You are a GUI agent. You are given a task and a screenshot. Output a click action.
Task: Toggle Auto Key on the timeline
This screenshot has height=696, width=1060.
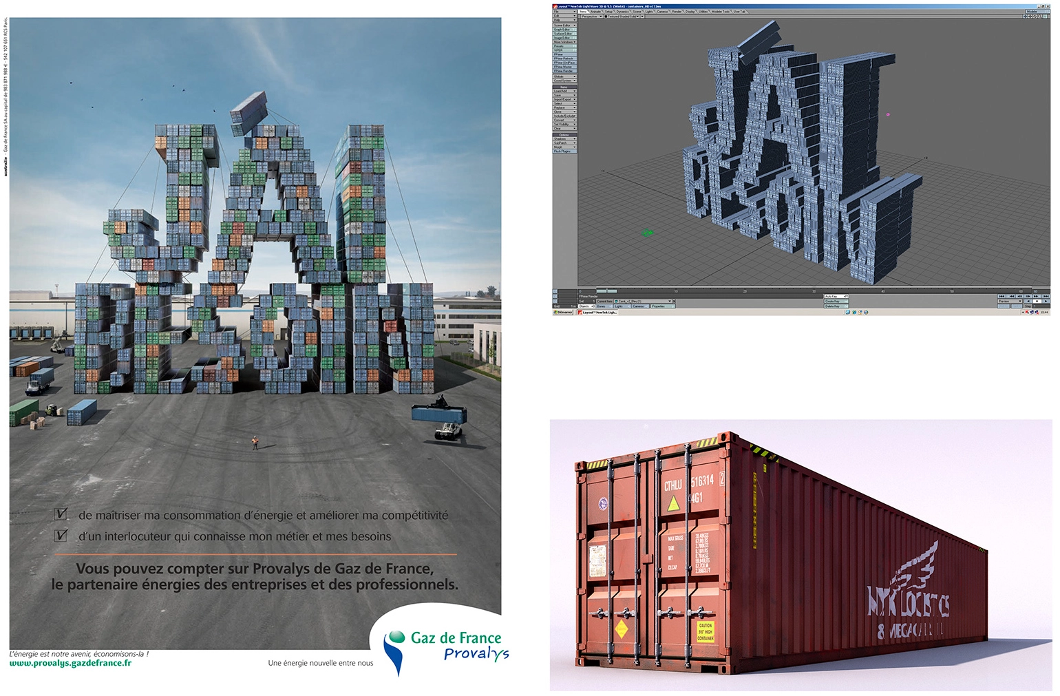pos(836,296)
